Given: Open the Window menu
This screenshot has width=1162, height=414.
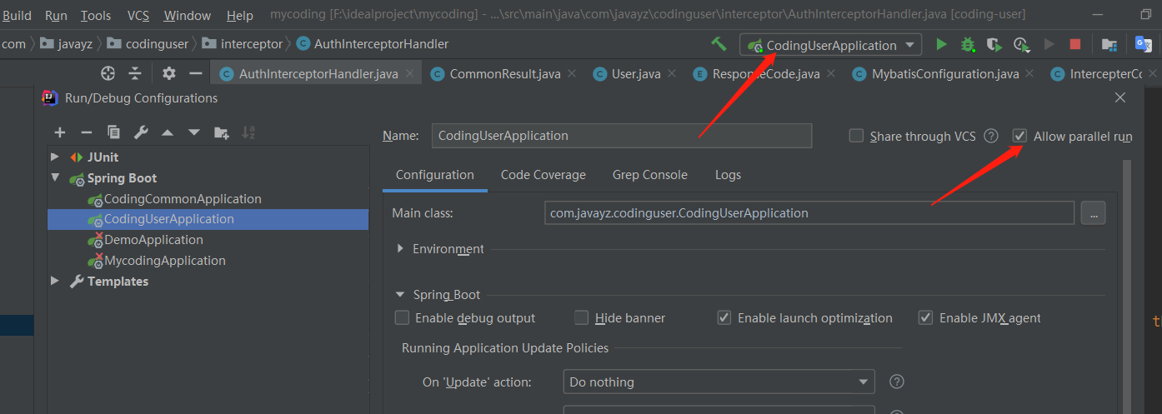Looking at the screenshot, I should [188, 15].
